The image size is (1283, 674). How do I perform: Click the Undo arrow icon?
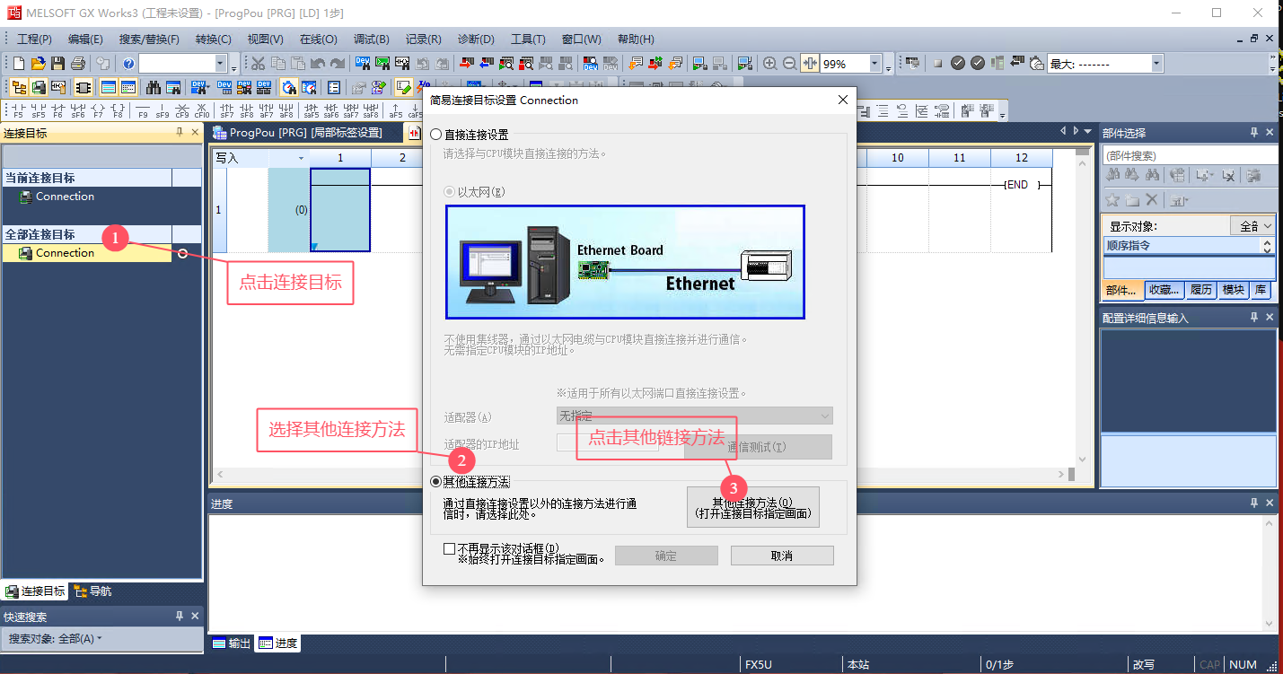tap(318, 64)
